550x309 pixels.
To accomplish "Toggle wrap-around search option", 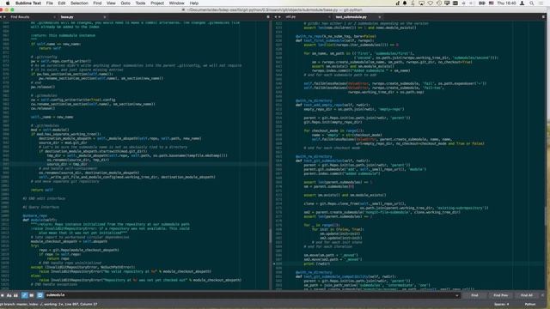I will [24, 295].
